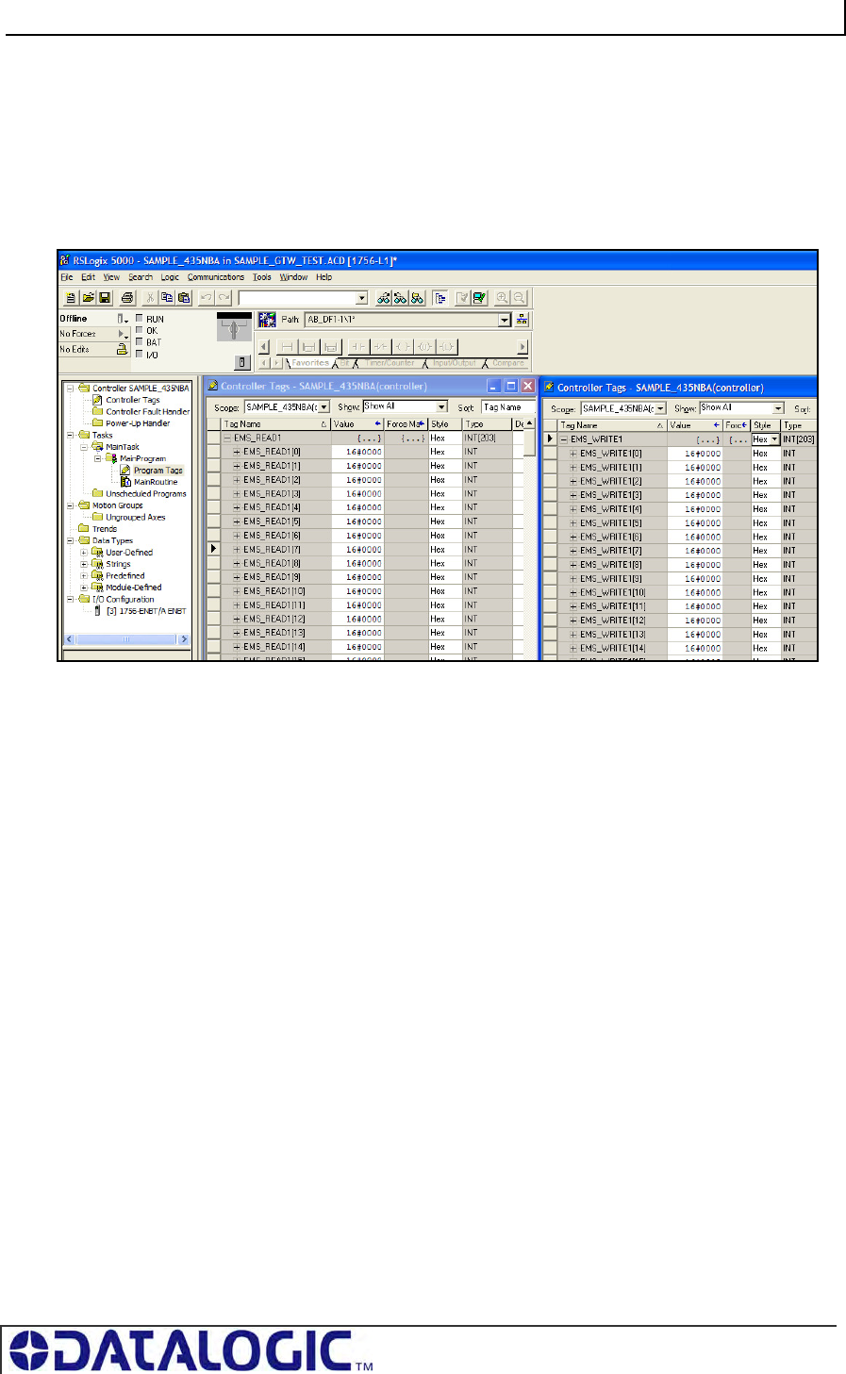This screenshot has width=846, height=1374.
Task: Click the Value cell of EMS_READ1[0]
Action: tap(357, 452)
